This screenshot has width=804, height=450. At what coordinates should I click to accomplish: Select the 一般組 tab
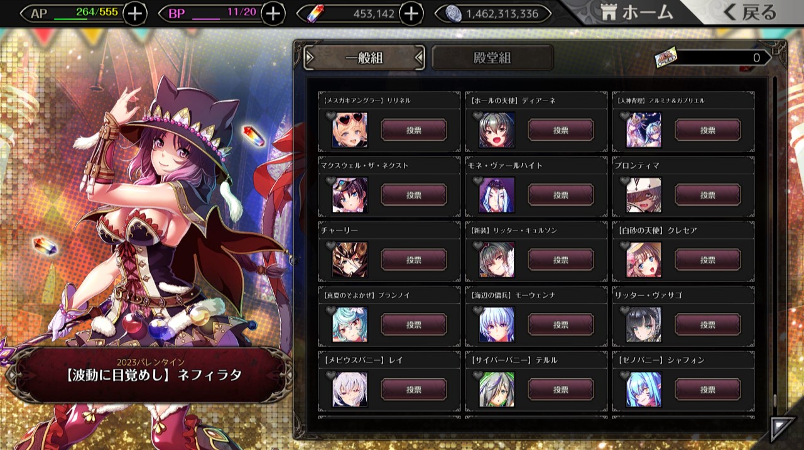[x=364, y=58]
